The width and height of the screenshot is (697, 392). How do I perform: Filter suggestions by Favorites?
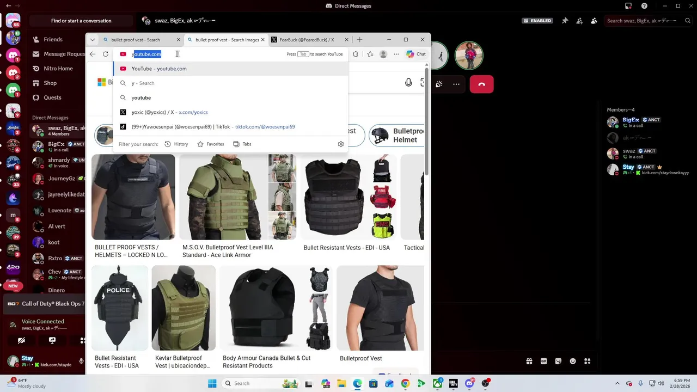click(211, 144)
